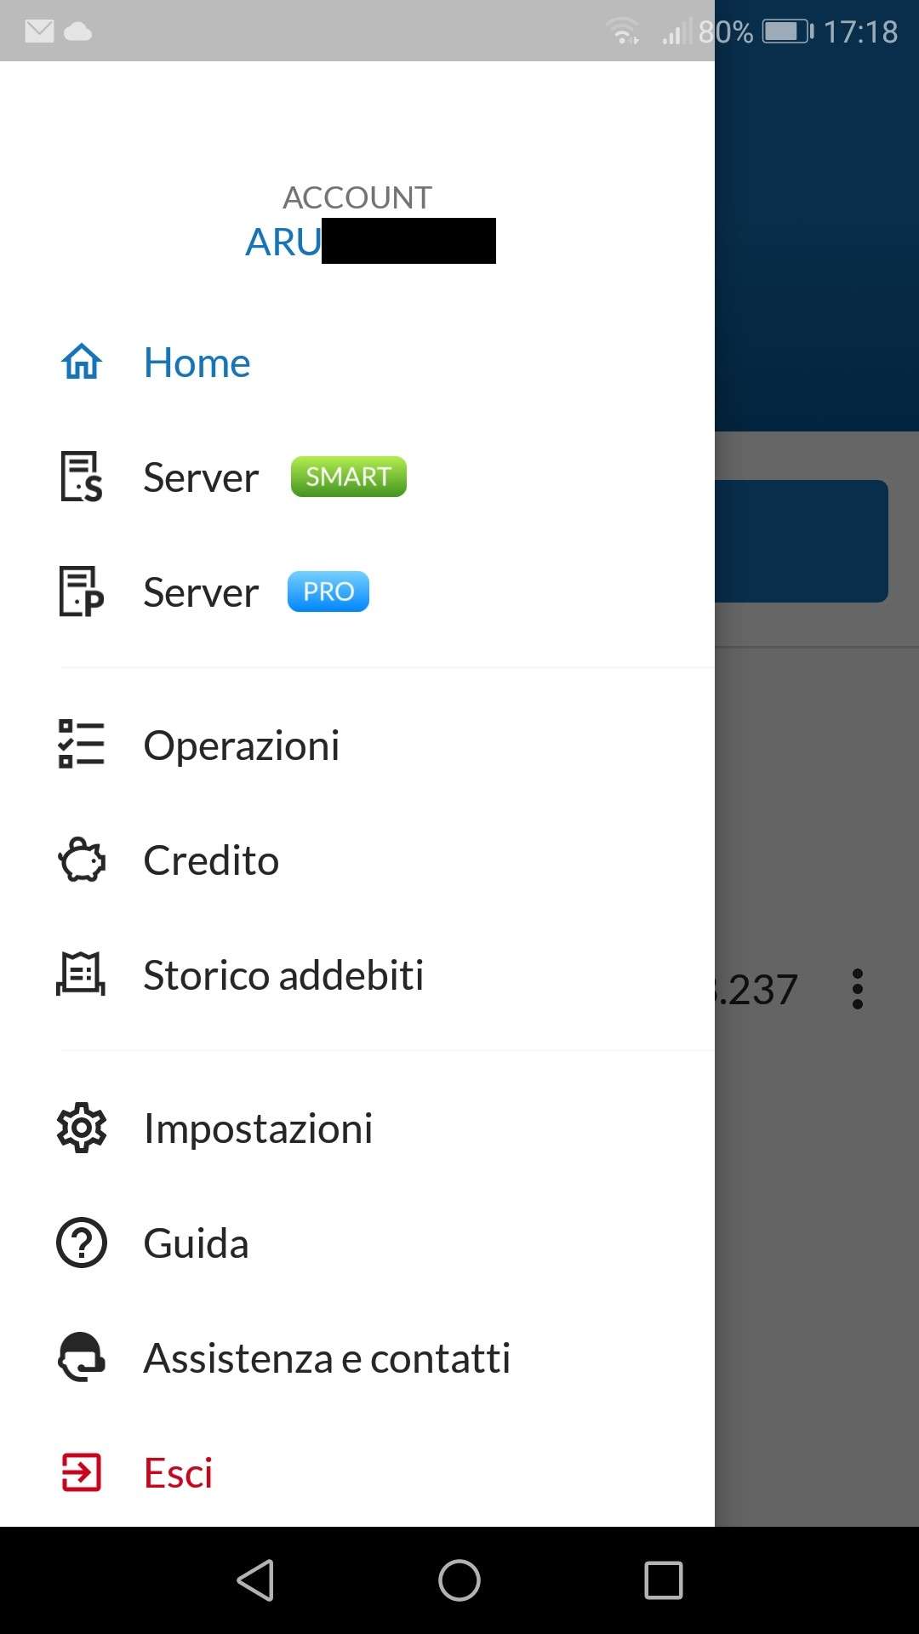Click the blue PRO badge
Viewport: 919px width, 1634px height.
(x=328, y=591)
